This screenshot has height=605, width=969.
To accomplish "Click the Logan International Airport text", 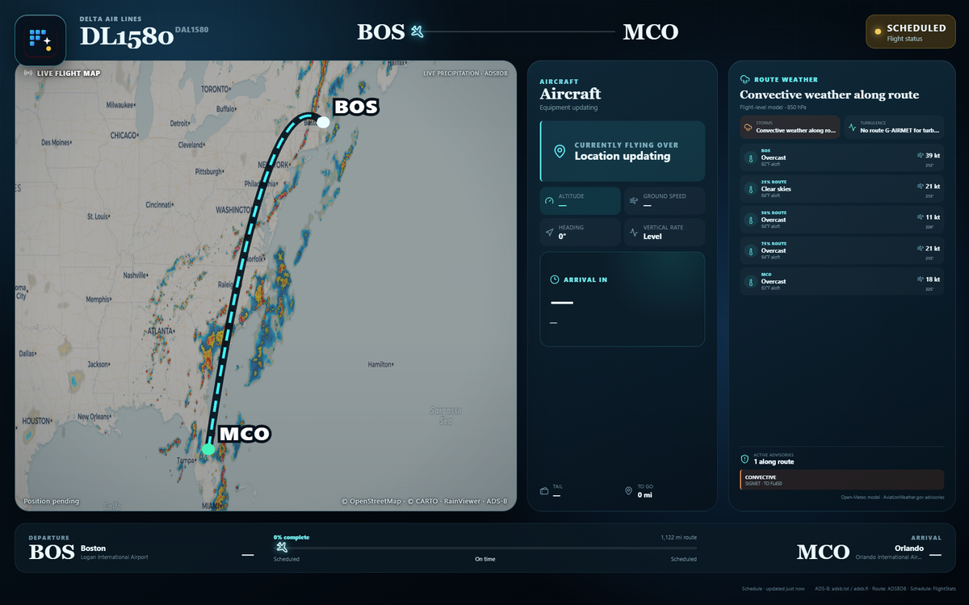I will (115, 557).
